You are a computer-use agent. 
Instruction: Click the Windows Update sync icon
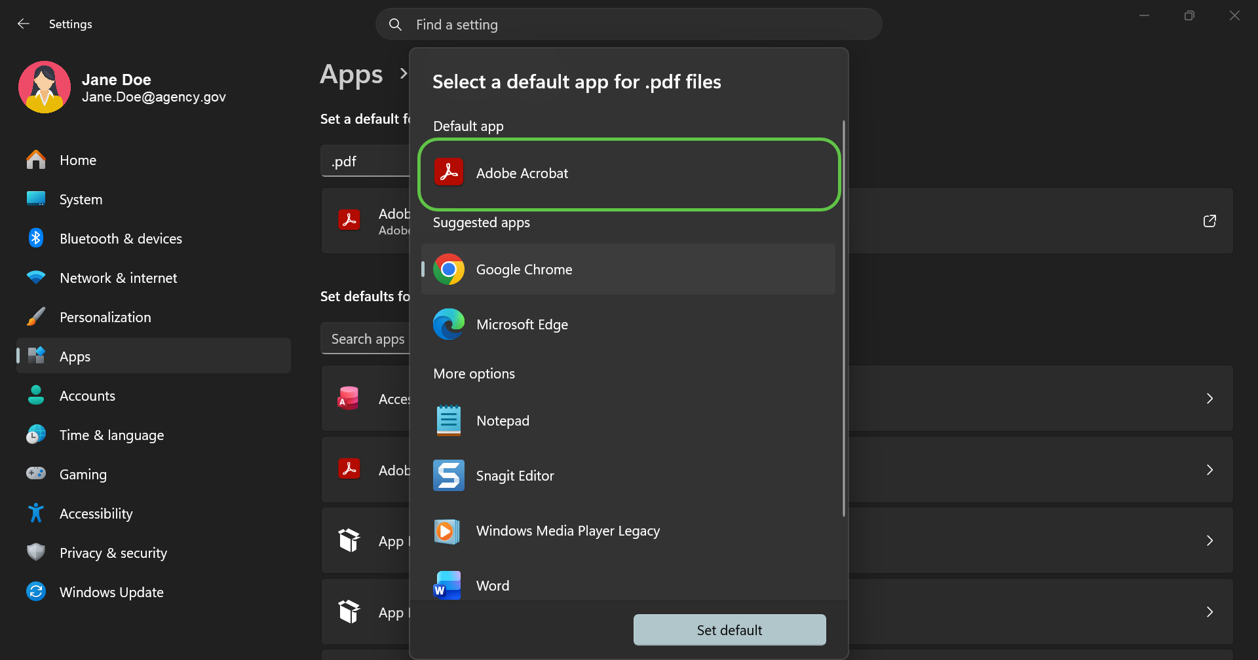[x=36, y=591]
